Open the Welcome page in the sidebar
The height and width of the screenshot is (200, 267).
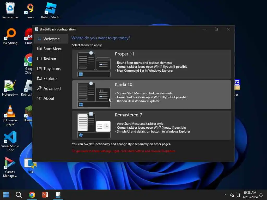click(51, 39)
